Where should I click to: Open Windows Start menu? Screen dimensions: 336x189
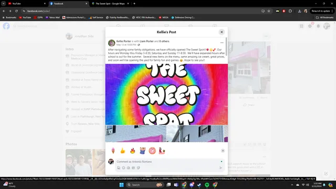[x=121, y=185]
